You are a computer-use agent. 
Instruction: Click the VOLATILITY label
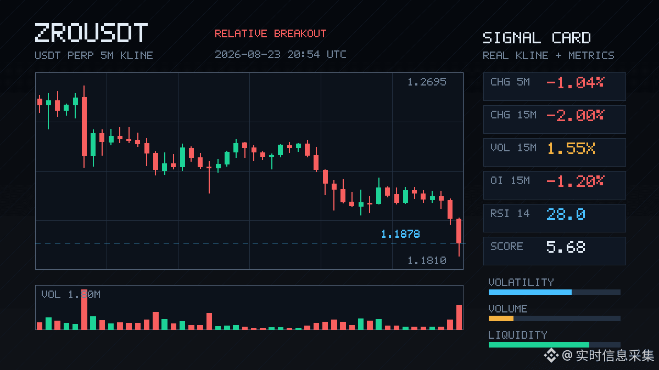521,282
